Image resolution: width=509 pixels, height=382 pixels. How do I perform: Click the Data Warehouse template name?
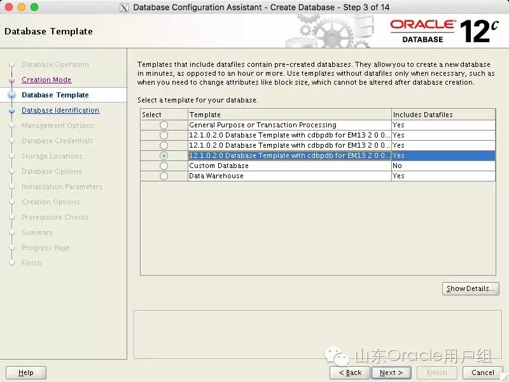(x=216, y=176)
